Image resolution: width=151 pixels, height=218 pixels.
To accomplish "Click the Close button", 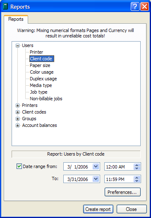I will pyautogui.click(x=132, y=209).
